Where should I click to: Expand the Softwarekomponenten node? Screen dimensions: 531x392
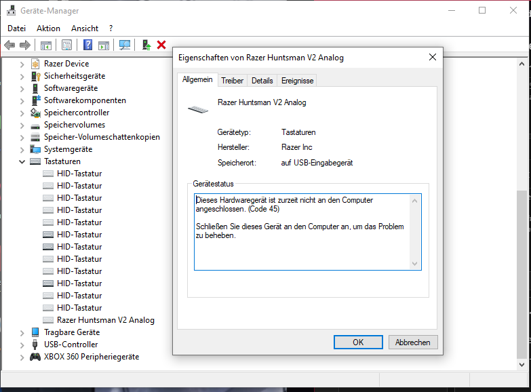(22, 100)
